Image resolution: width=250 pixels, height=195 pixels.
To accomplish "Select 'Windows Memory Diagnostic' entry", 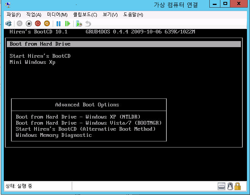I will (54, 135).
